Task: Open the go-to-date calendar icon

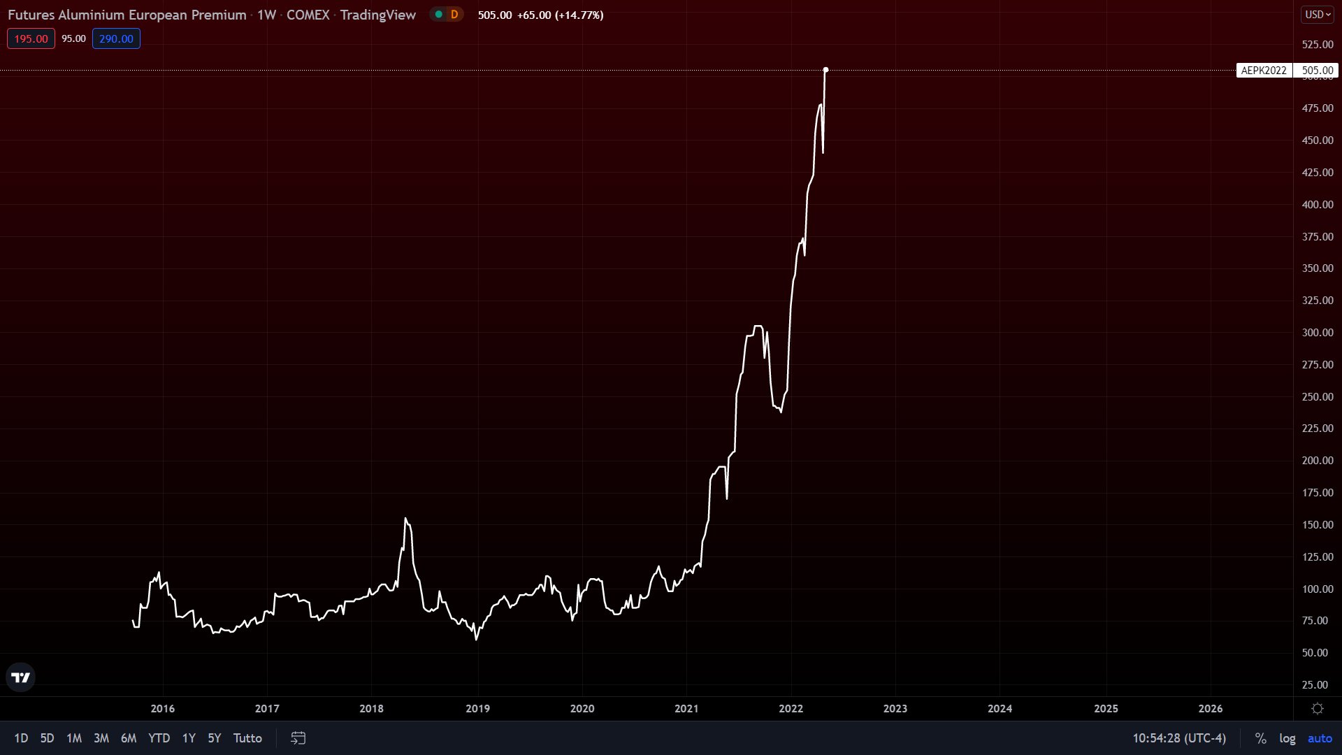Action: [298, 738]
